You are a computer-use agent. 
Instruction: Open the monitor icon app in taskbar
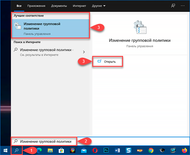pyautogui.click(x=173, y=150)
